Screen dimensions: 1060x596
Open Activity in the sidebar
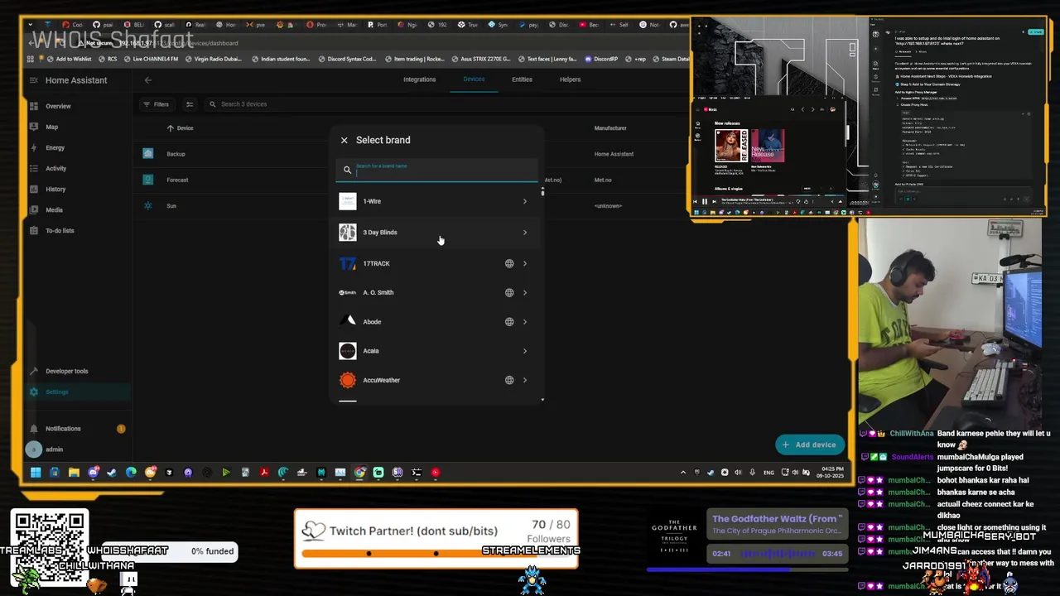(x=78, y=168)
